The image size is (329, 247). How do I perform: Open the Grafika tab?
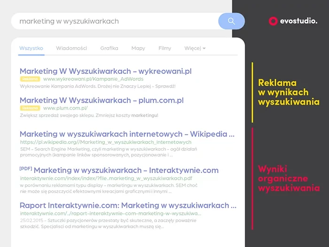pyautogui.click(x=109, y=48)
